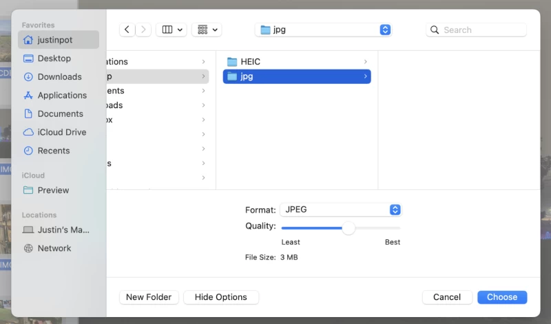
Task: Open iCloud Drive in sidebar
Action: (61, 132)
